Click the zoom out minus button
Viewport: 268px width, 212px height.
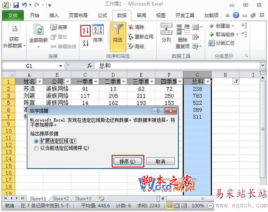pyautogui.click(x=210, y=206)
